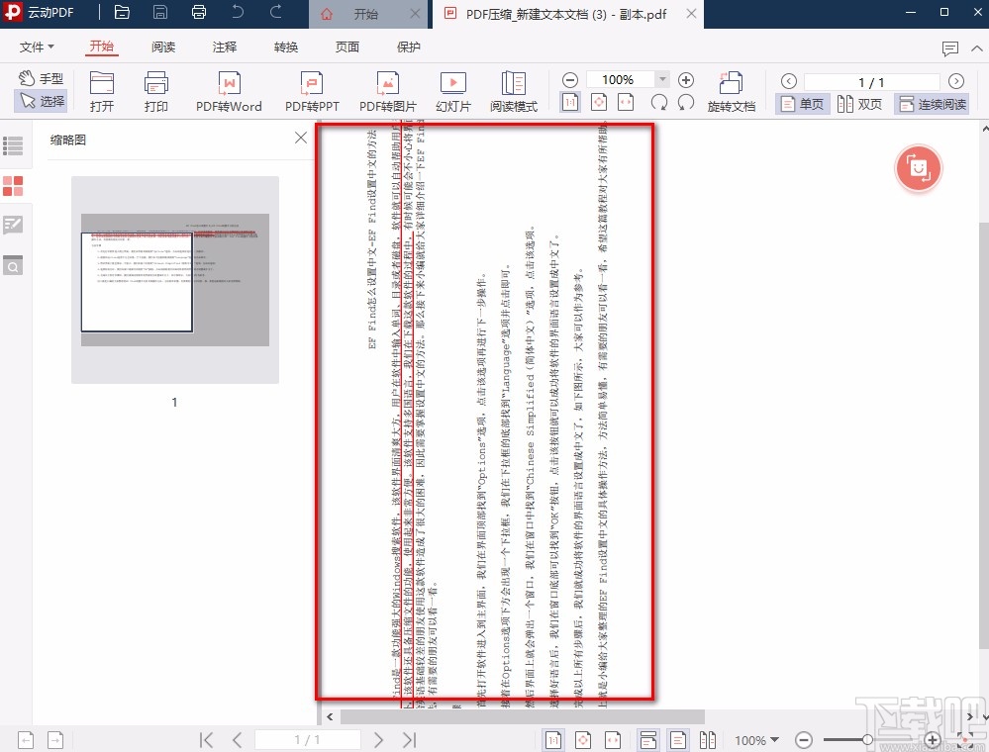Redo the action in the title bar
Screen dimensions: 989x752
coord(275,12)
